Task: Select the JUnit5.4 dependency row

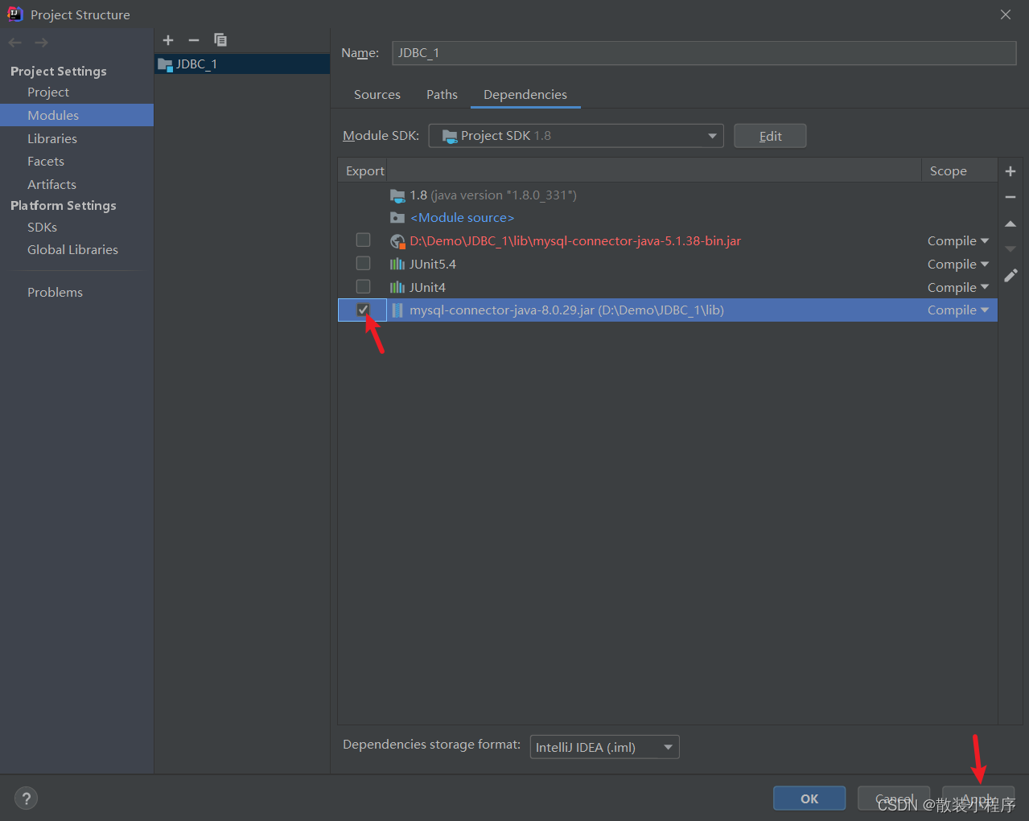Action: pyautogui.click(x=668, y=265)
